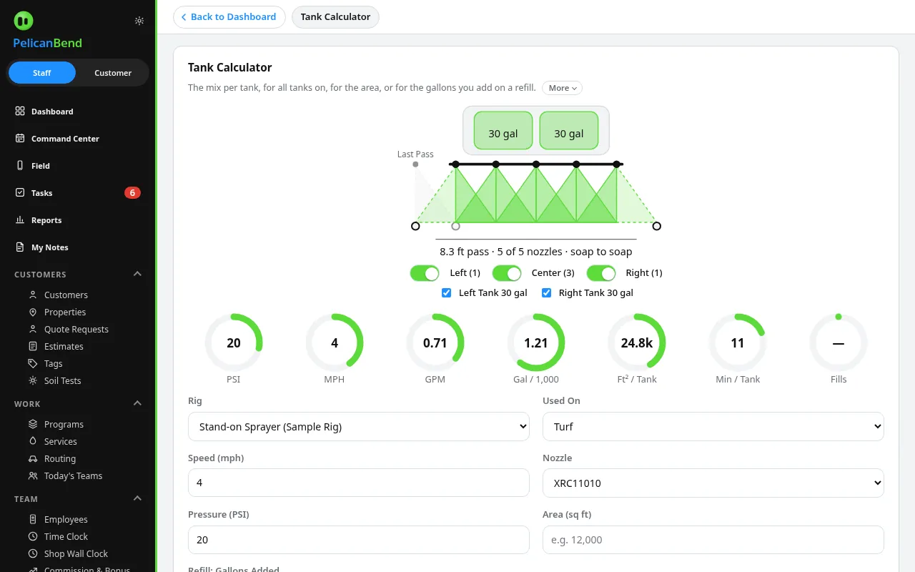
Task: Click the Estimates list icon
Action: point(33,347)
